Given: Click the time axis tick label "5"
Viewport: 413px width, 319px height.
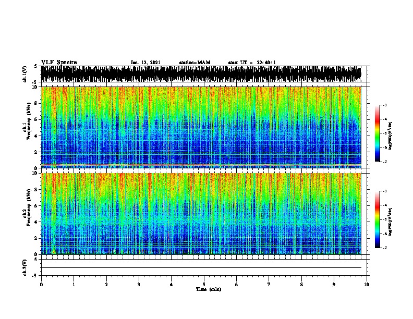Looking at the screenshot, I should click(x=204, y=284).
